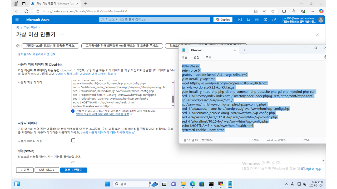Open Microsoft Store from the taskbar
This screenshot has width=337, height=189.
[202, 184]
